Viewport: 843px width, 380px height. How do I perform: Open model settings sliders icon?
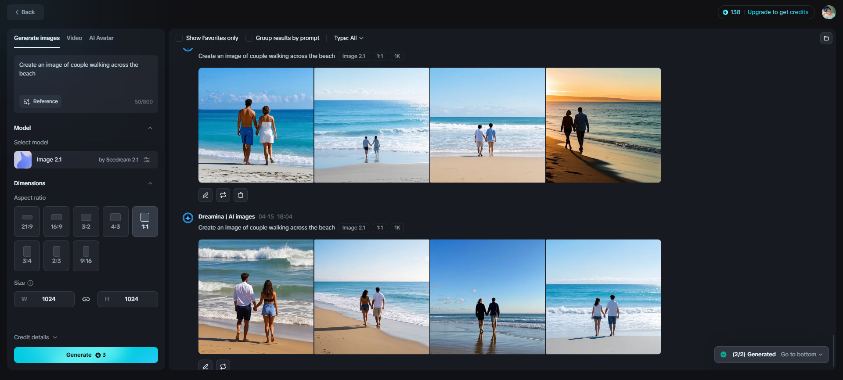pyautogui.click(x=147, y=160)
